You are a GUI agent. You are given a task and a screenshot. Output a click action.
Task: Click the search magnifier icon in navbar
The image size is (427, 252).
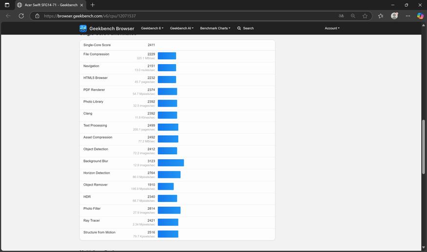(239, 28)
